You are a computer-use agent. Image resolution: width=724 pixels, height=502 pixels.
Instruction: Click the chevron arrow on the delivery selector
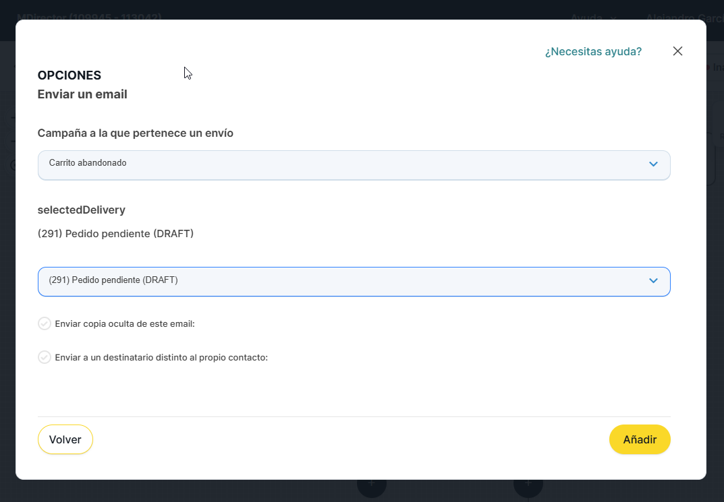pos(652,281)
